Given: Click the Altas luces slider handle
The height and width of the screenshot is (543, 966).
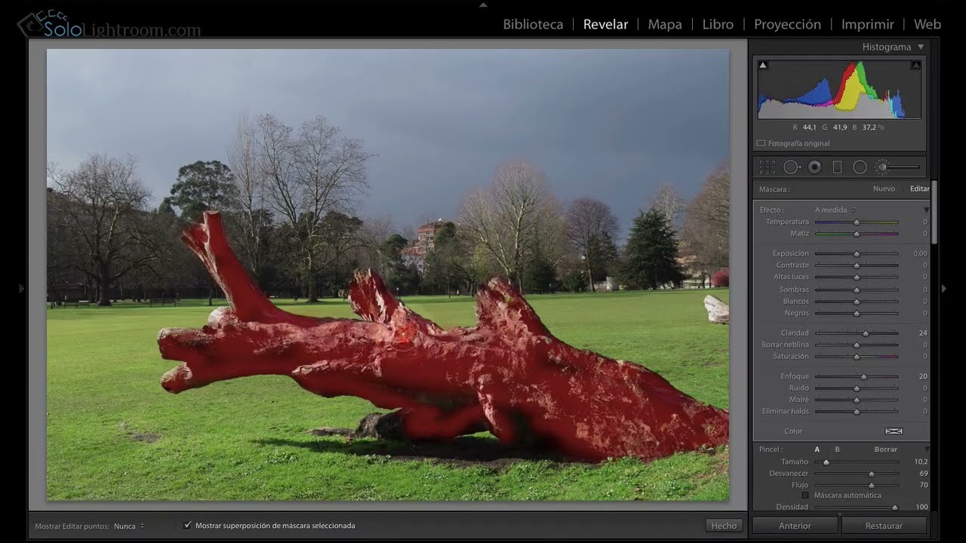Looking at the screenshot, I should coord(857,278).
